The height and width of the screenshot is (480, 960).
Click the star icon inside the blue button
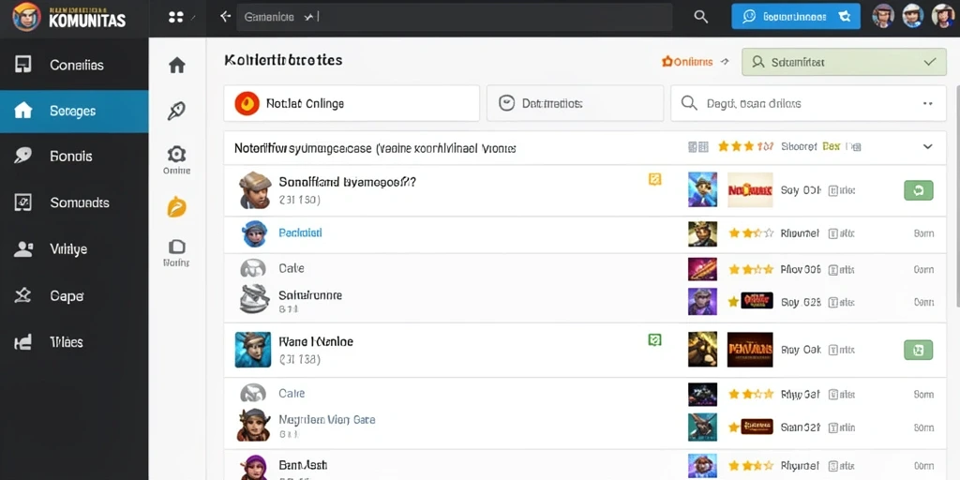pyautogui.click(x=845, y=17)
